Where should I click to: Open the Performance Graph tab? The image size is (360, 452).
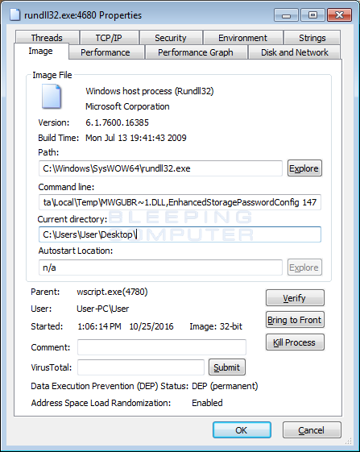click(x=196, y=52)
